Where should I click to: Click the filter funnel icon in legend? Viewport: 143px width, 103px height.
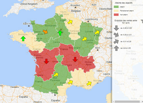[x=142, y=21]
